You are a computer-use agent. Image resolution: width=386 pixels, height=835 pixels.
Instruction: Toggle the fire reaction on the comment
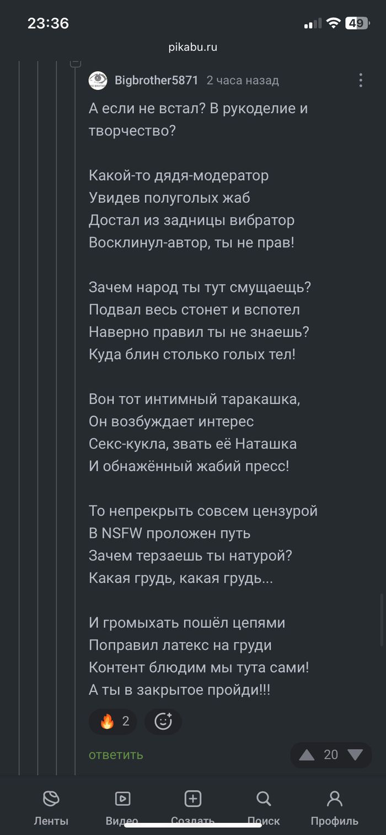pyautogui.click(x=113, y=721)
